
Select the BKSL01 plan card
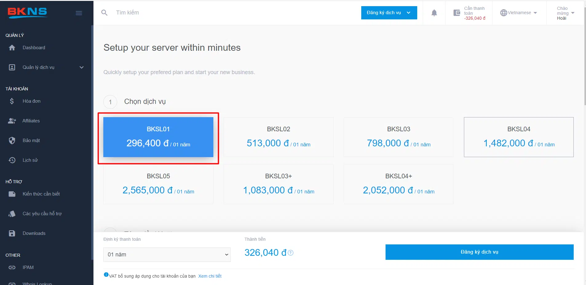[158, 137]
